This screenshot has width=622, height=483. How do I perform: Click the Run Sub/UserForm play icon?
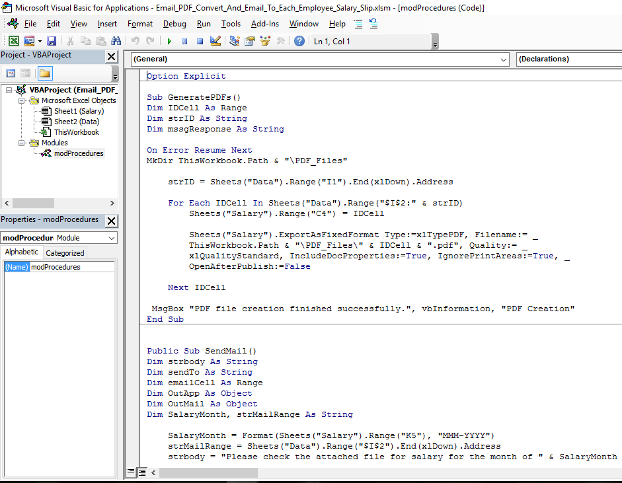(169, 41)
